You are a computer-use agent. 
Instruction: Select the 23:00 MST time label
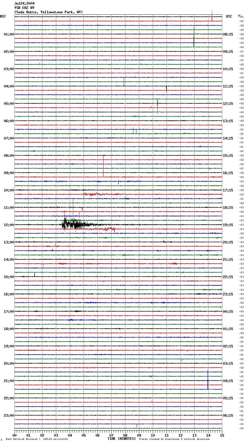(x=9, y=416)
